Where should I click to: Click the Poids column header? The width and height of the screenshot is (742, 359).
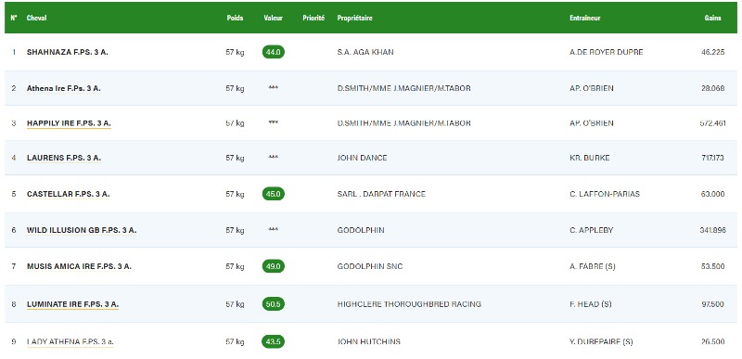coord(235,18)
